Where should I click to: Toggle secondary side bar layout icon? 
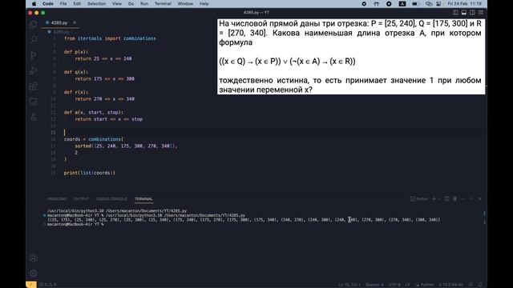[472, 13]
